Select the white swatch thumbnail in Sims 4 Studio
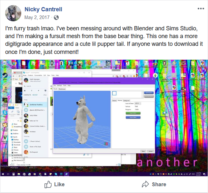The width and height of the screenshot is (208, 193). [114, 93]
